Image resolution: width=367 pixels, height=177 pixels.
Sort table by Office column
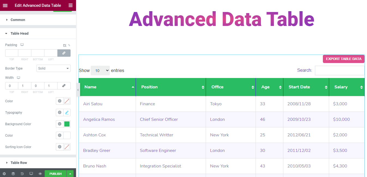[x=231, y=87]
